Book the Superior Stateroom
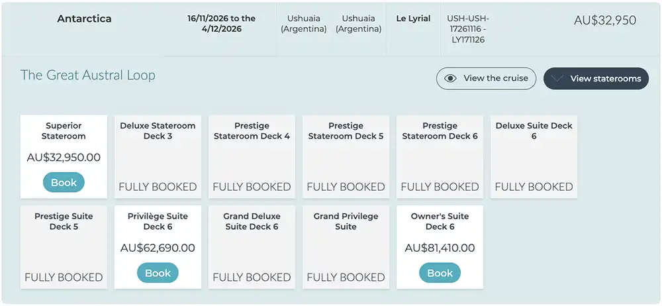This screenshot has width=662, height=306. pyautogui.click(x=64, y=182)
